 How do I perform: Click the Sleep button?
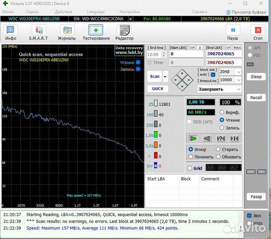pos(256,77)
